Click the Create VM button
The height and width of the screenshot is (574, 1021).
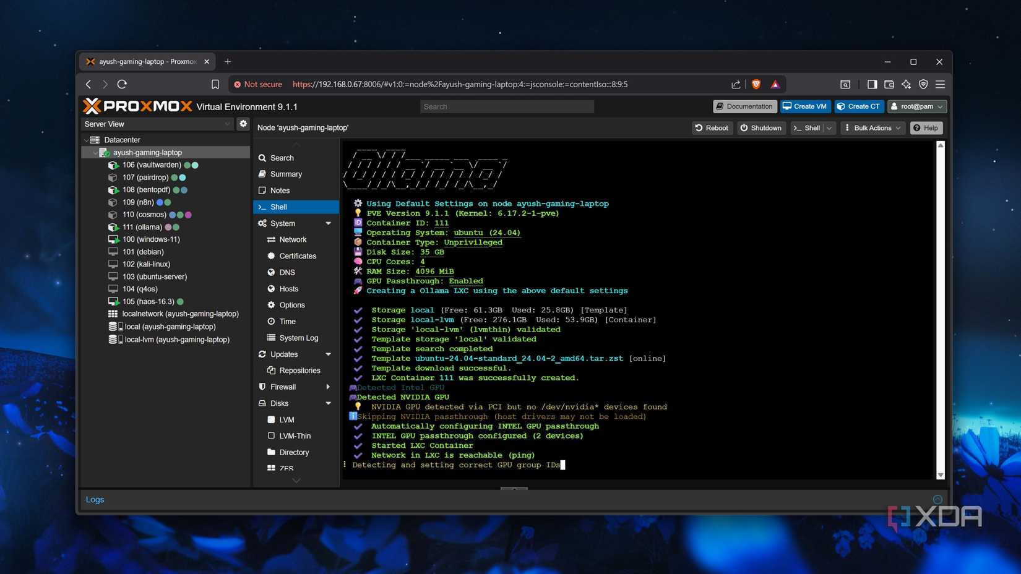pos(804,106)
